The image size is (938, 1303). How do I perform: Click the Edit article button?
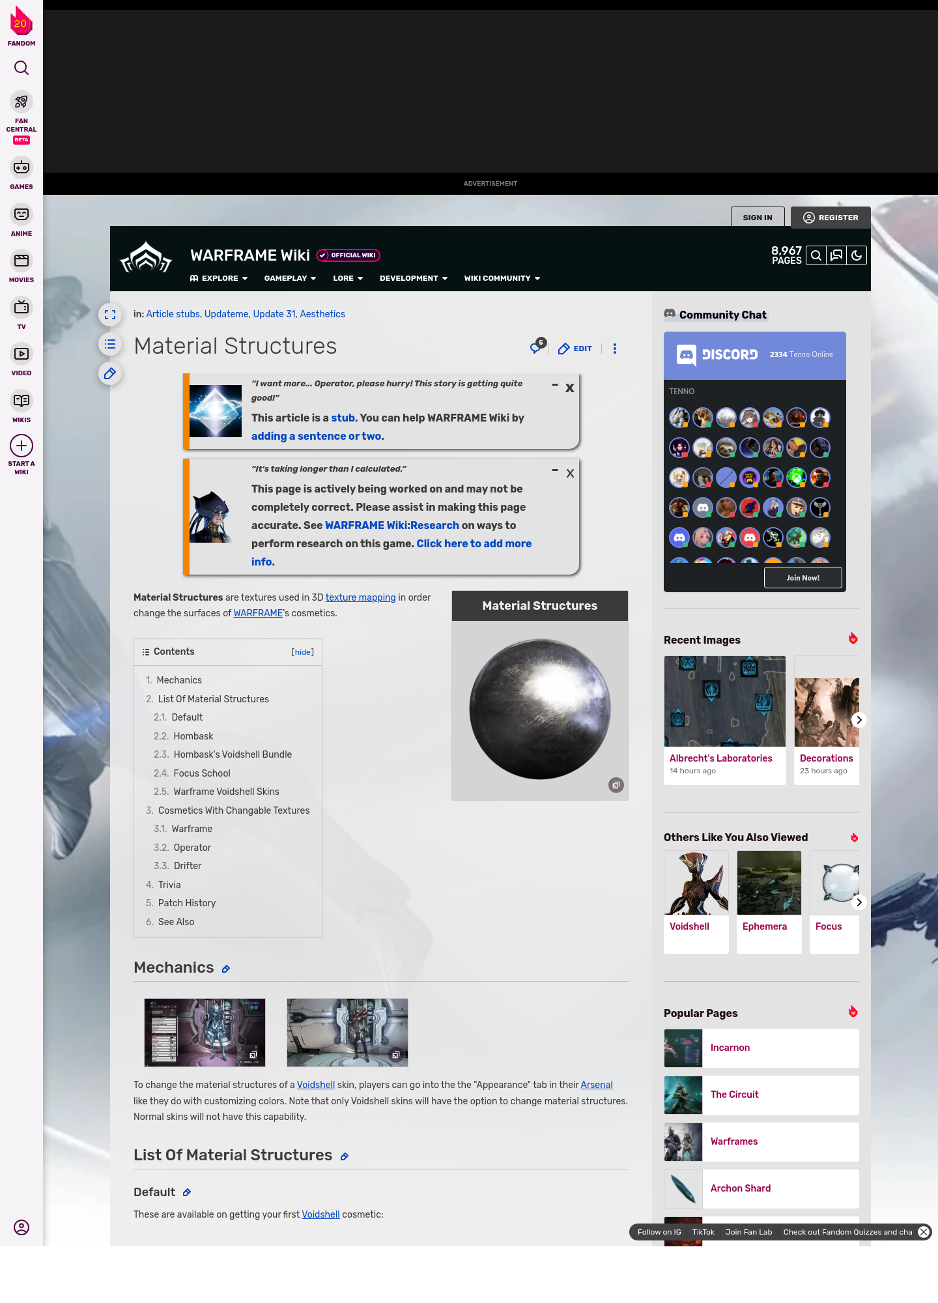pos(575,349)
